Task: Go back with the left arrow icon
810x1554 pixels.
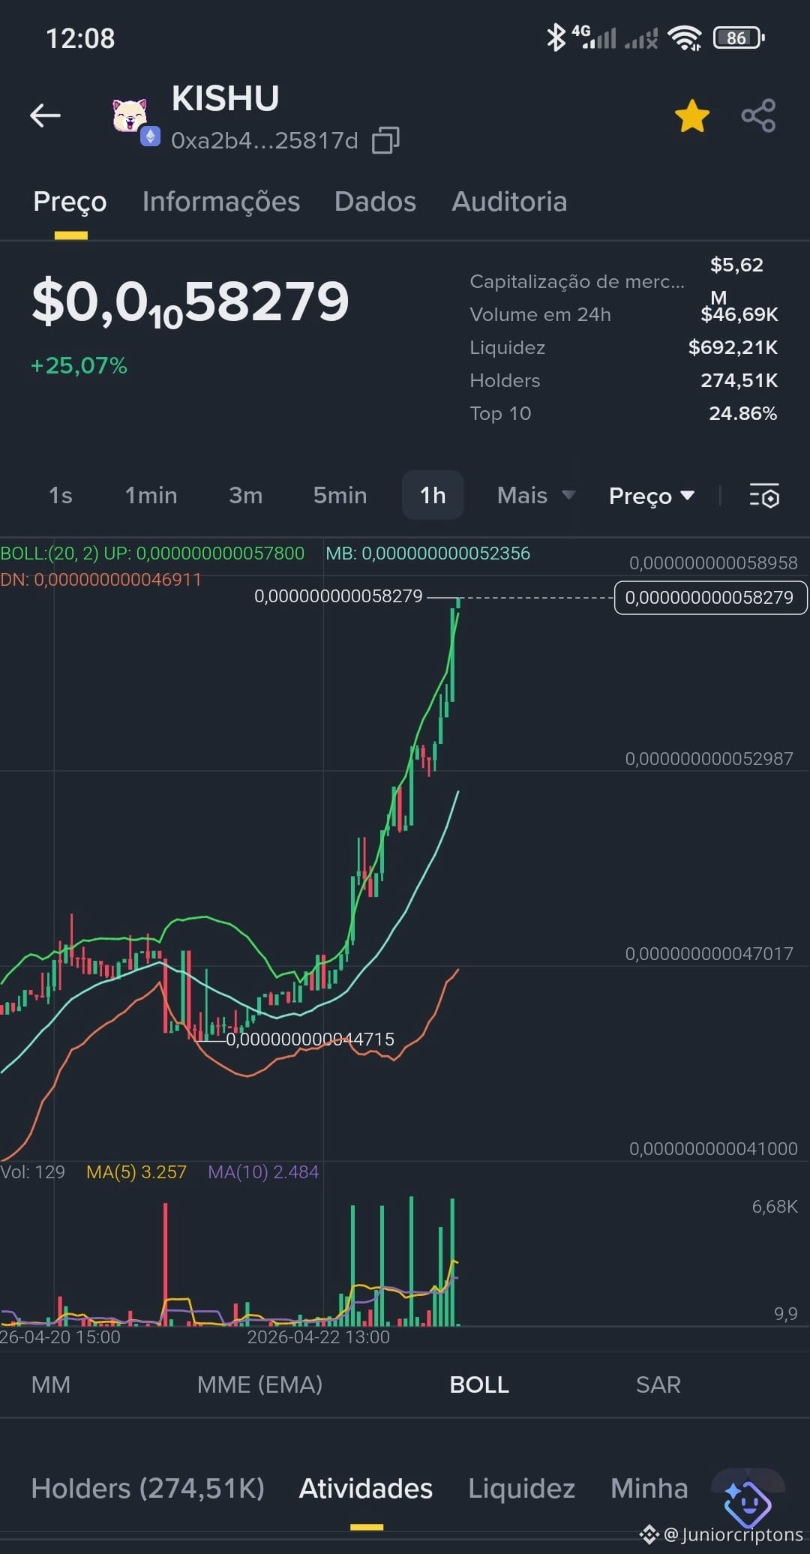Action: point(45,115)
